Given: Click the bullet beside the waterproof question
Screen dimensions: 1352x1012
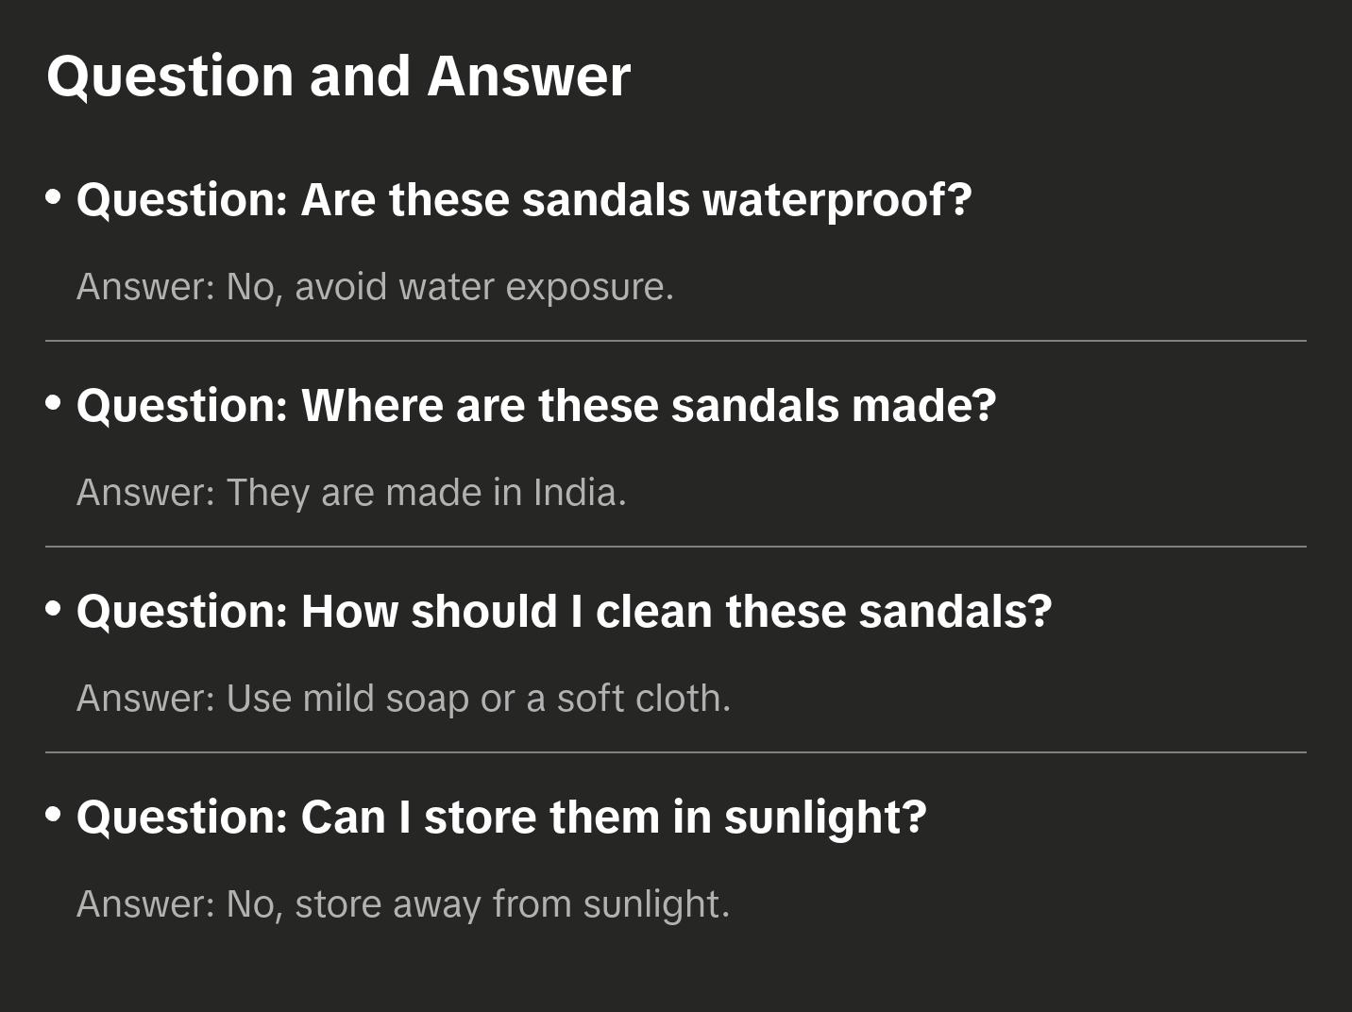Looking at the screenshot, I should [x=54, y=197].
